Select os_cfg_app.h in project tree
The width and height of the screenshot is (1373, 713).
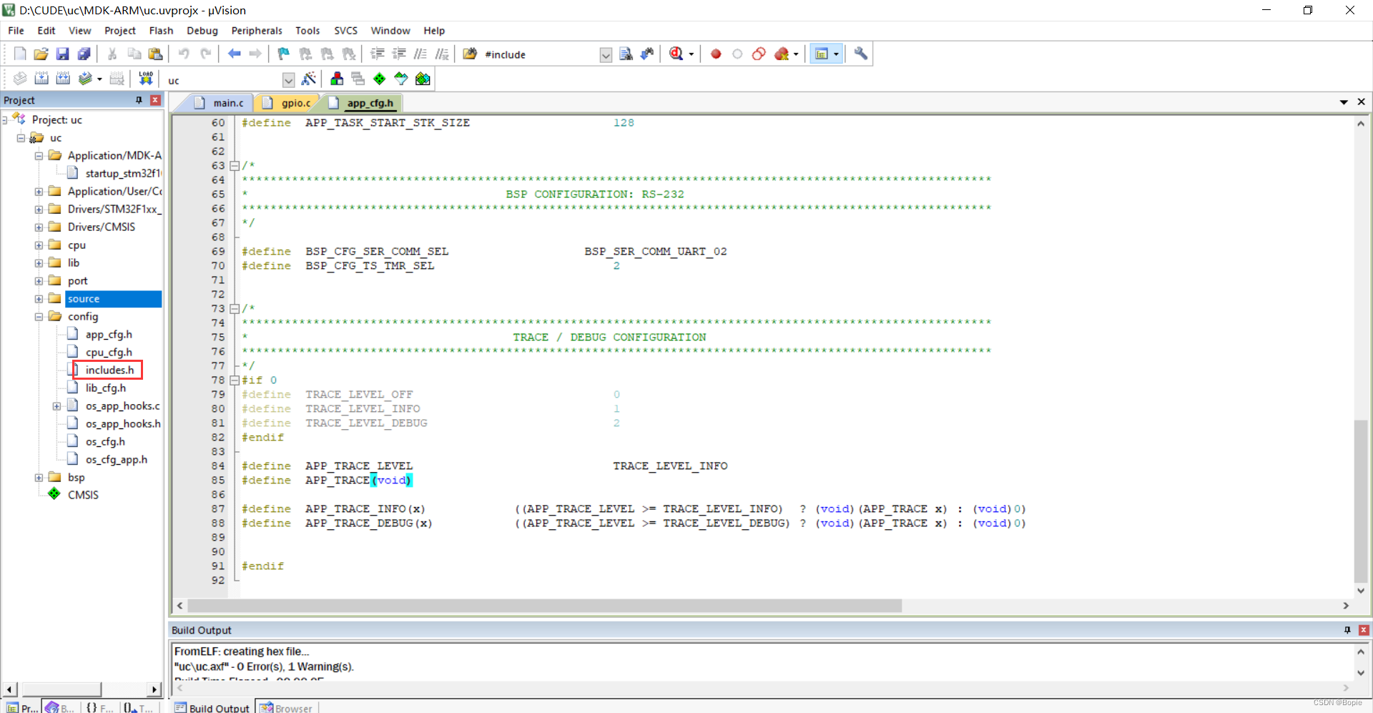point(117,460)
